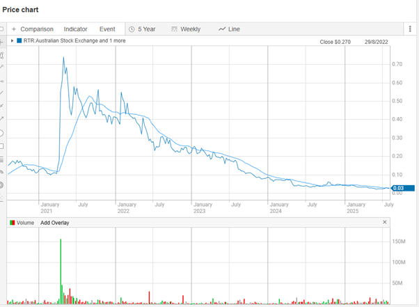419x307 pixels.
Task: Click the 0.50 price axis label
Action: click(397, 101)
